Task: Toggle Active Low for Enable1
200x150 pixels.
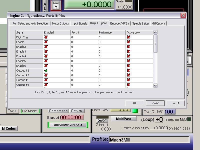Action: (x=128, y=42)
